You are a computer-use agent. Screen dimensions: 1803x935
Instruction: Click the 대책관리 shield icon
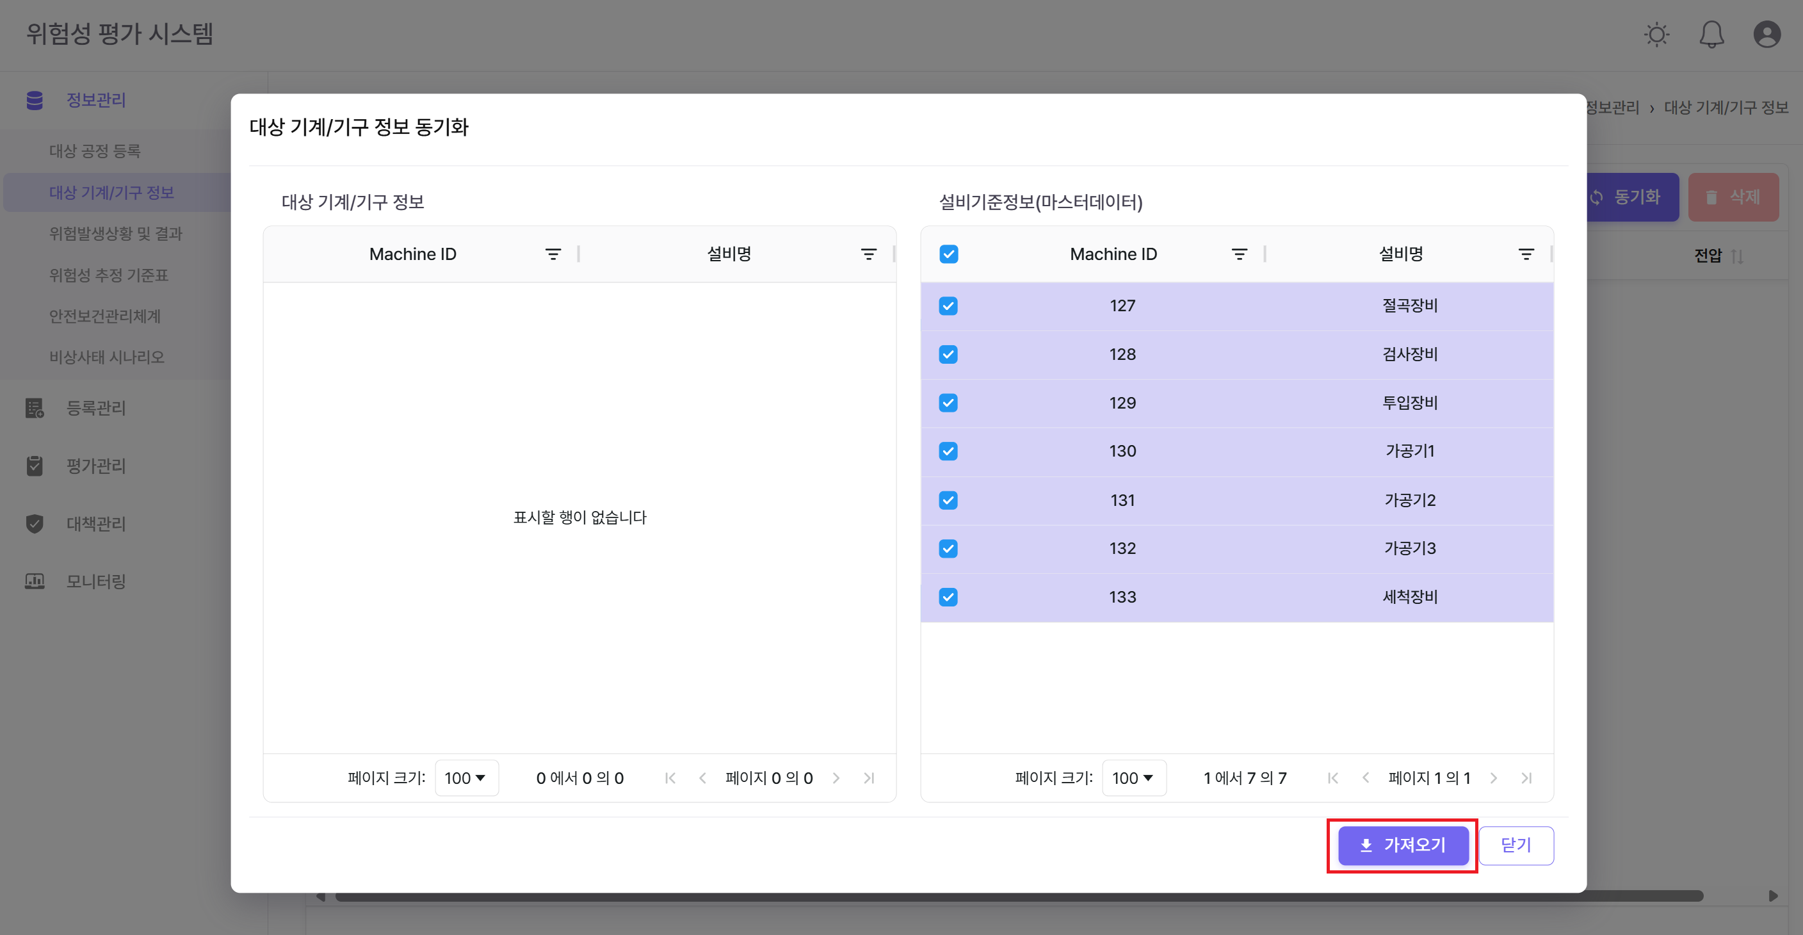pyautogui.click(x=35, y=523)
